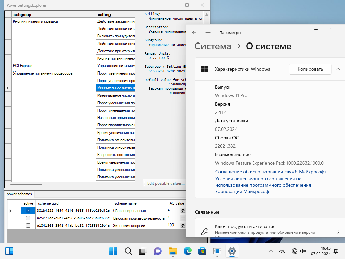Select Кнопка питания меню setting
The width and height of the screenshot is (345, 259).
click(116, 58)
